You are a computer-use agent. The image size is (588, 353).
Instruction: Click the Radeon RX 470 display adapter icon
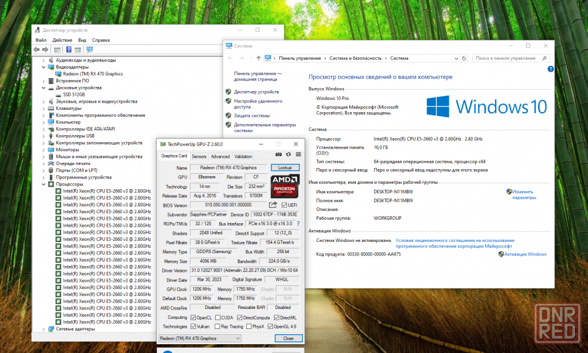click(58, 74)
